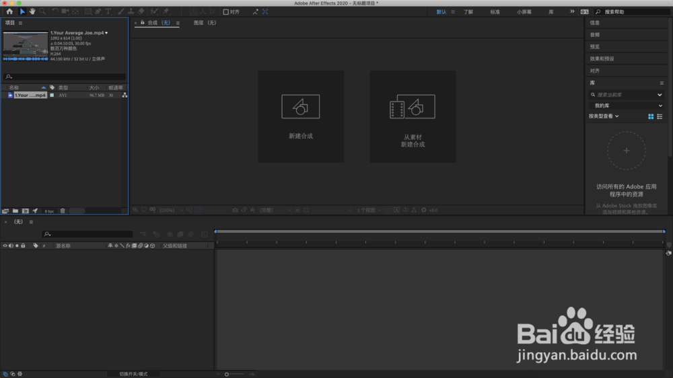Select the Eraser tool

point(141,11)
